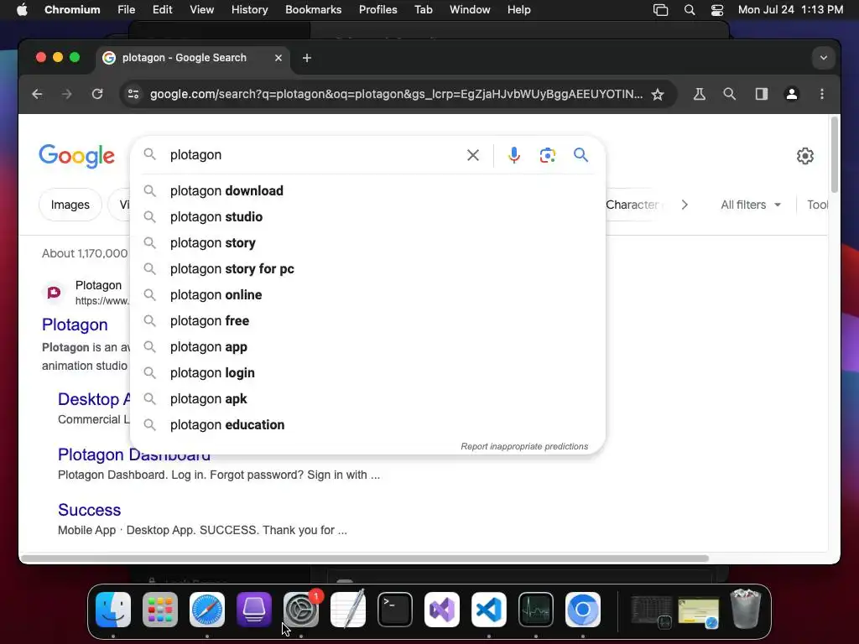Click the Characters filter chip

pos(634,205)
